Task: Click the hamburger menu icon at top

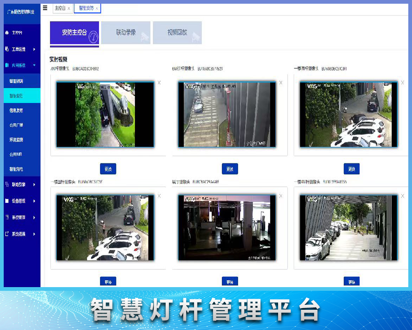Action: pyautogui.click(x=45, y=8)
